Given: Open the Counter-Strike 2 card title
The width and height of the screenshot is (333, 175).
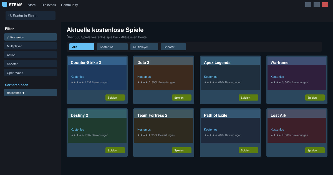Looking at the screenshot, I should (x=86, y=62).
